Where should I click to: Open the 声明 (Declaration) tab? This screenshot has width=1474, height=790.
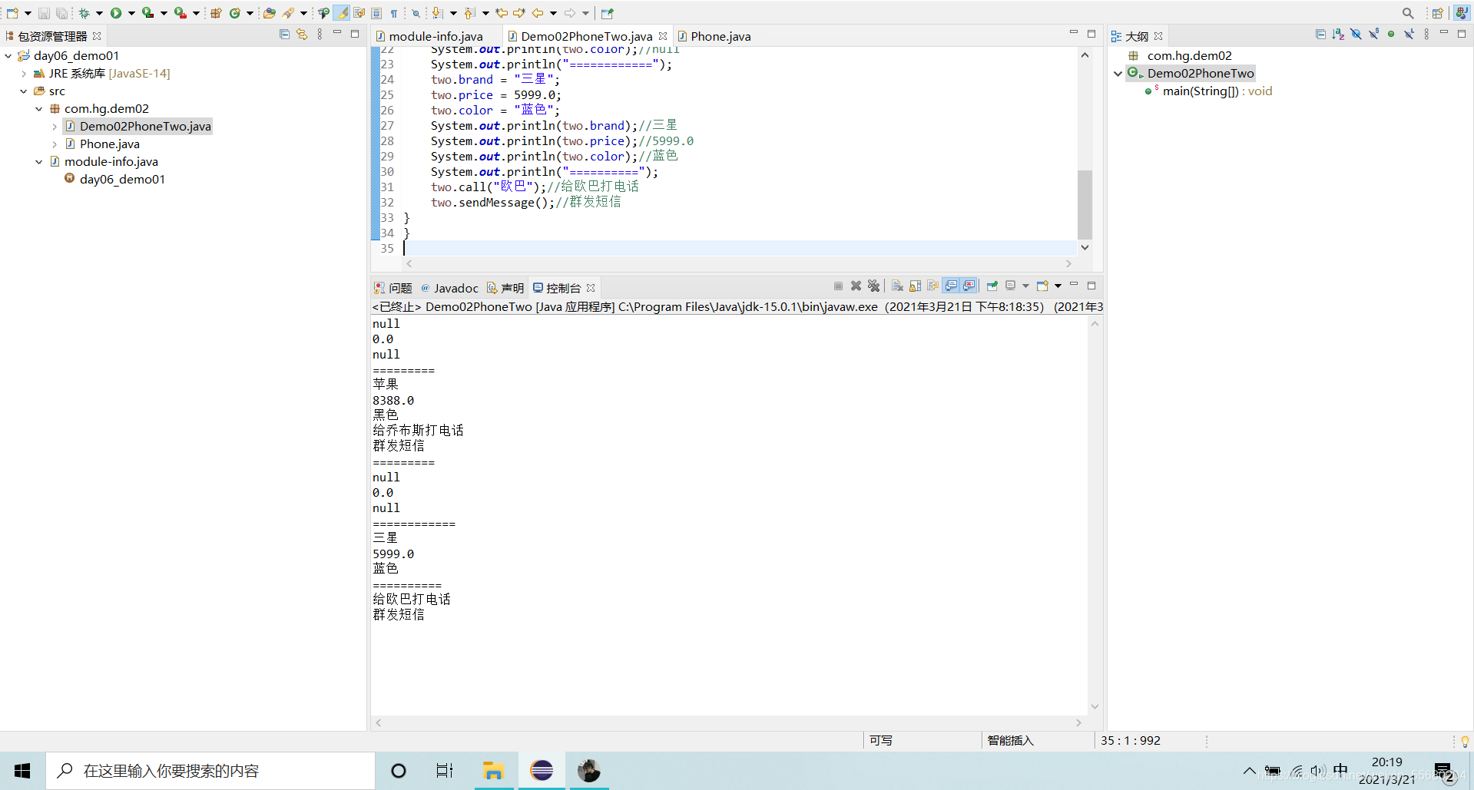coord(505,288)
